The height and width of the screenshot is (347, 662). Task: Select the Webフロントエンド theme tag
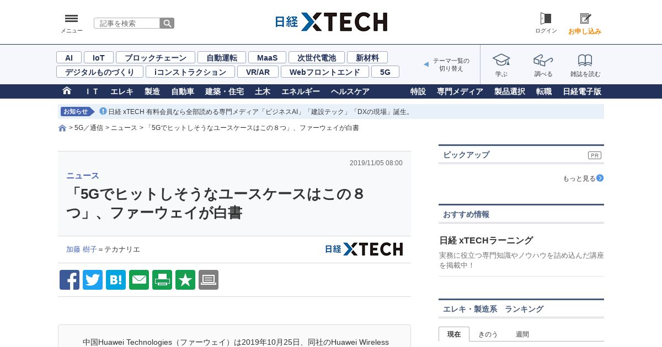click(x=325, y=72)
